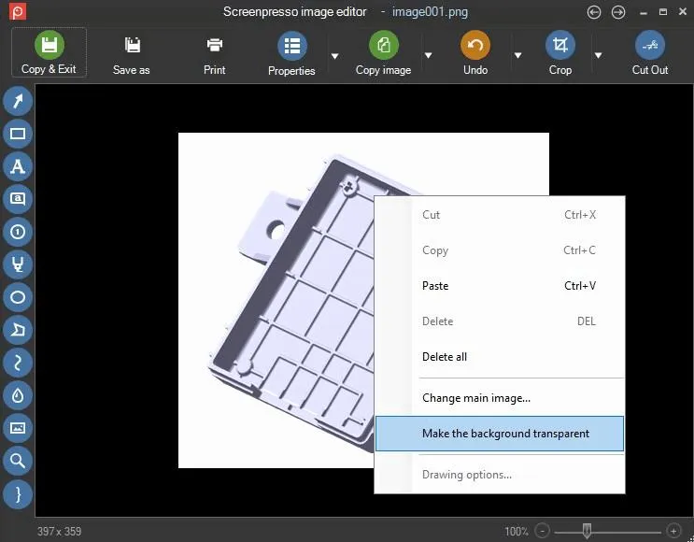The width and height of the screenshot is (694, 542).
Task: Select the arrow drawing tool
Action: pos(17,101)
